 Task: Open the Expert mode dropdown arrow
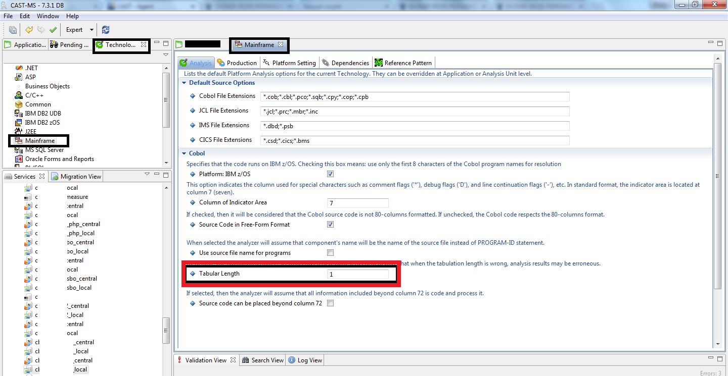pos(92,30)
